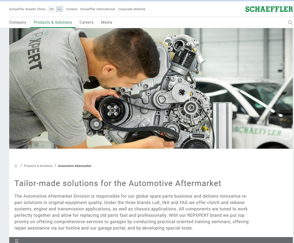294x243 pixels.
Task: Click the Contact link
Action: click(x=72, y=9)
